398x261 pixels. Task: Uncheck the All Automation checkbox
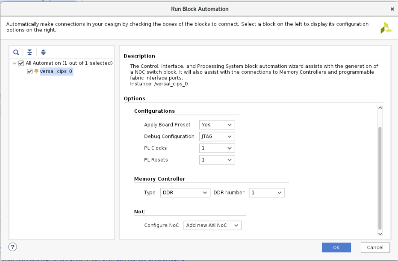[x=21, y=63]
